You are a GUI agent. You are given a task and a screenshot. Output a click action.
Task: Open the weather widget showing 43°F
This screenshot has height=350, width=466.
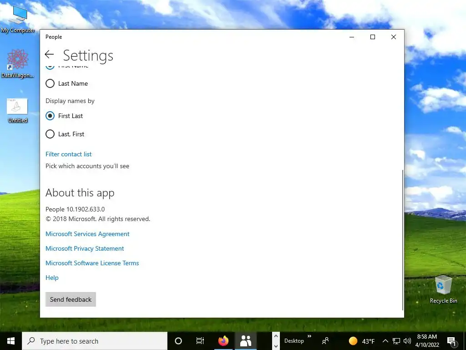(362, 341)
